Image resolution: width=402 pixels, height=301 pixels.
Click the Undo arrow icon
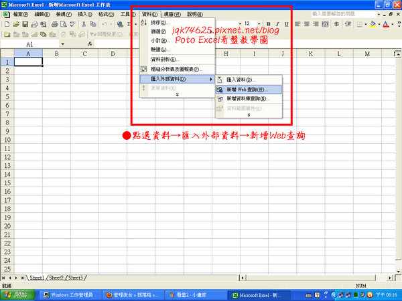pos(105,24)
